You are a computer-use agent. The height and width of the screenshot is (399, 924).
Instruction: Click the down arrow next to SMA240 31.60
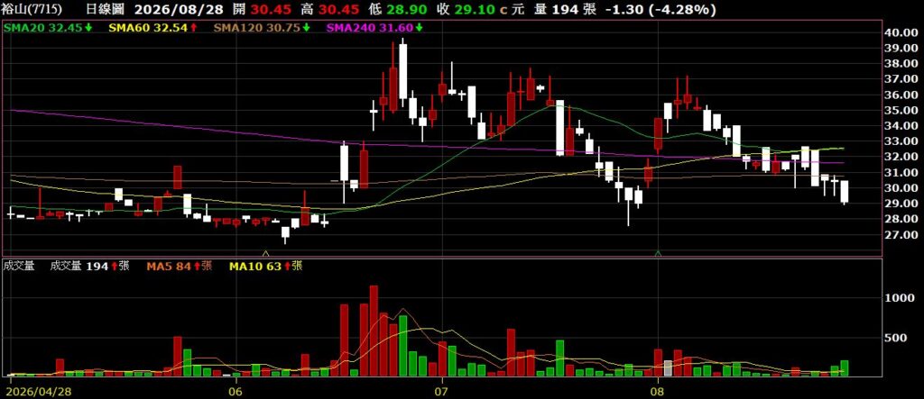click(419, 27)
